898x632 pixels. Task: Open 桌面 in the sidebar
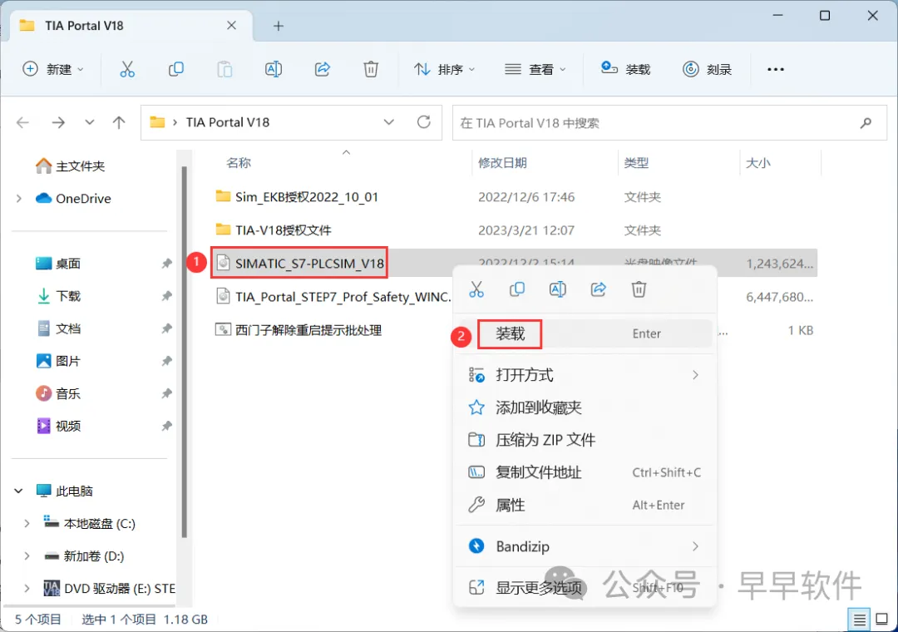(x=58, y=264)
